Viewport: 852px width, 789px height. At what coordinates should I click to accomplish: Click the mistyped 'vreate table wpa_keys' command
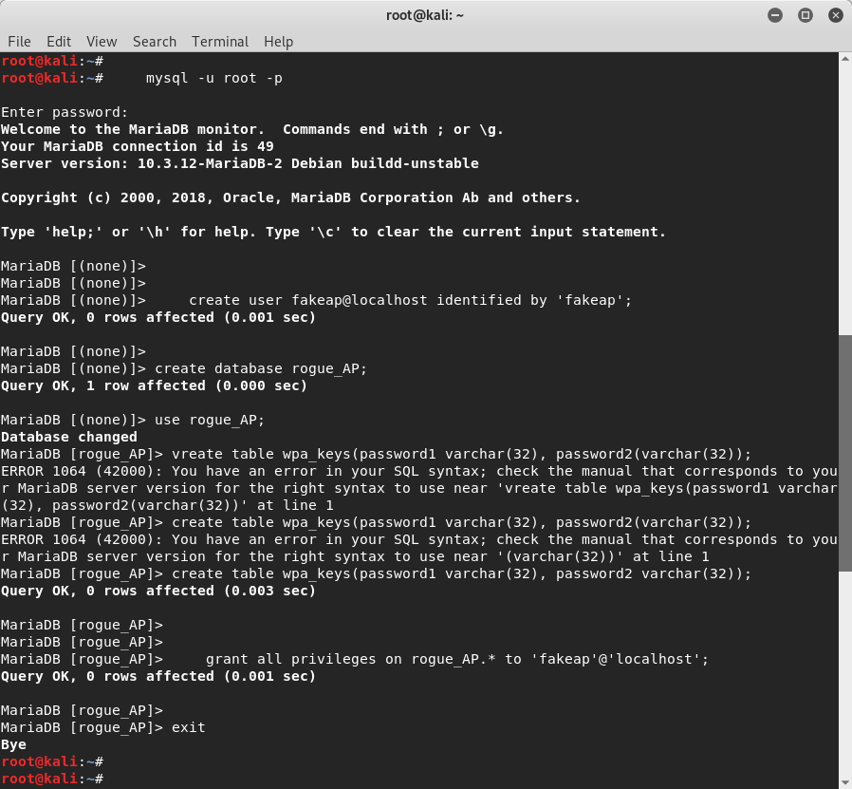(x=461, y=454)
